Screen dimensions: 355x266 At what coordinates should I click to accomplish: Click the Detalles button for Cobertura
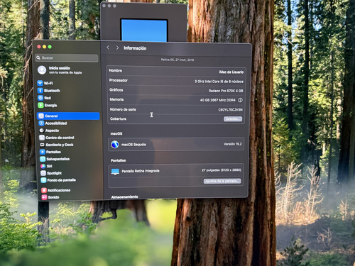coord(233,118)
